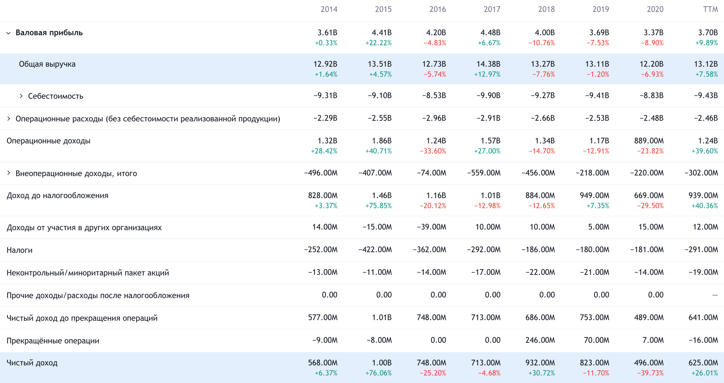Viewport: 724px width, 383px height.
Task: Click the Налоги row label
Action: 20,250
